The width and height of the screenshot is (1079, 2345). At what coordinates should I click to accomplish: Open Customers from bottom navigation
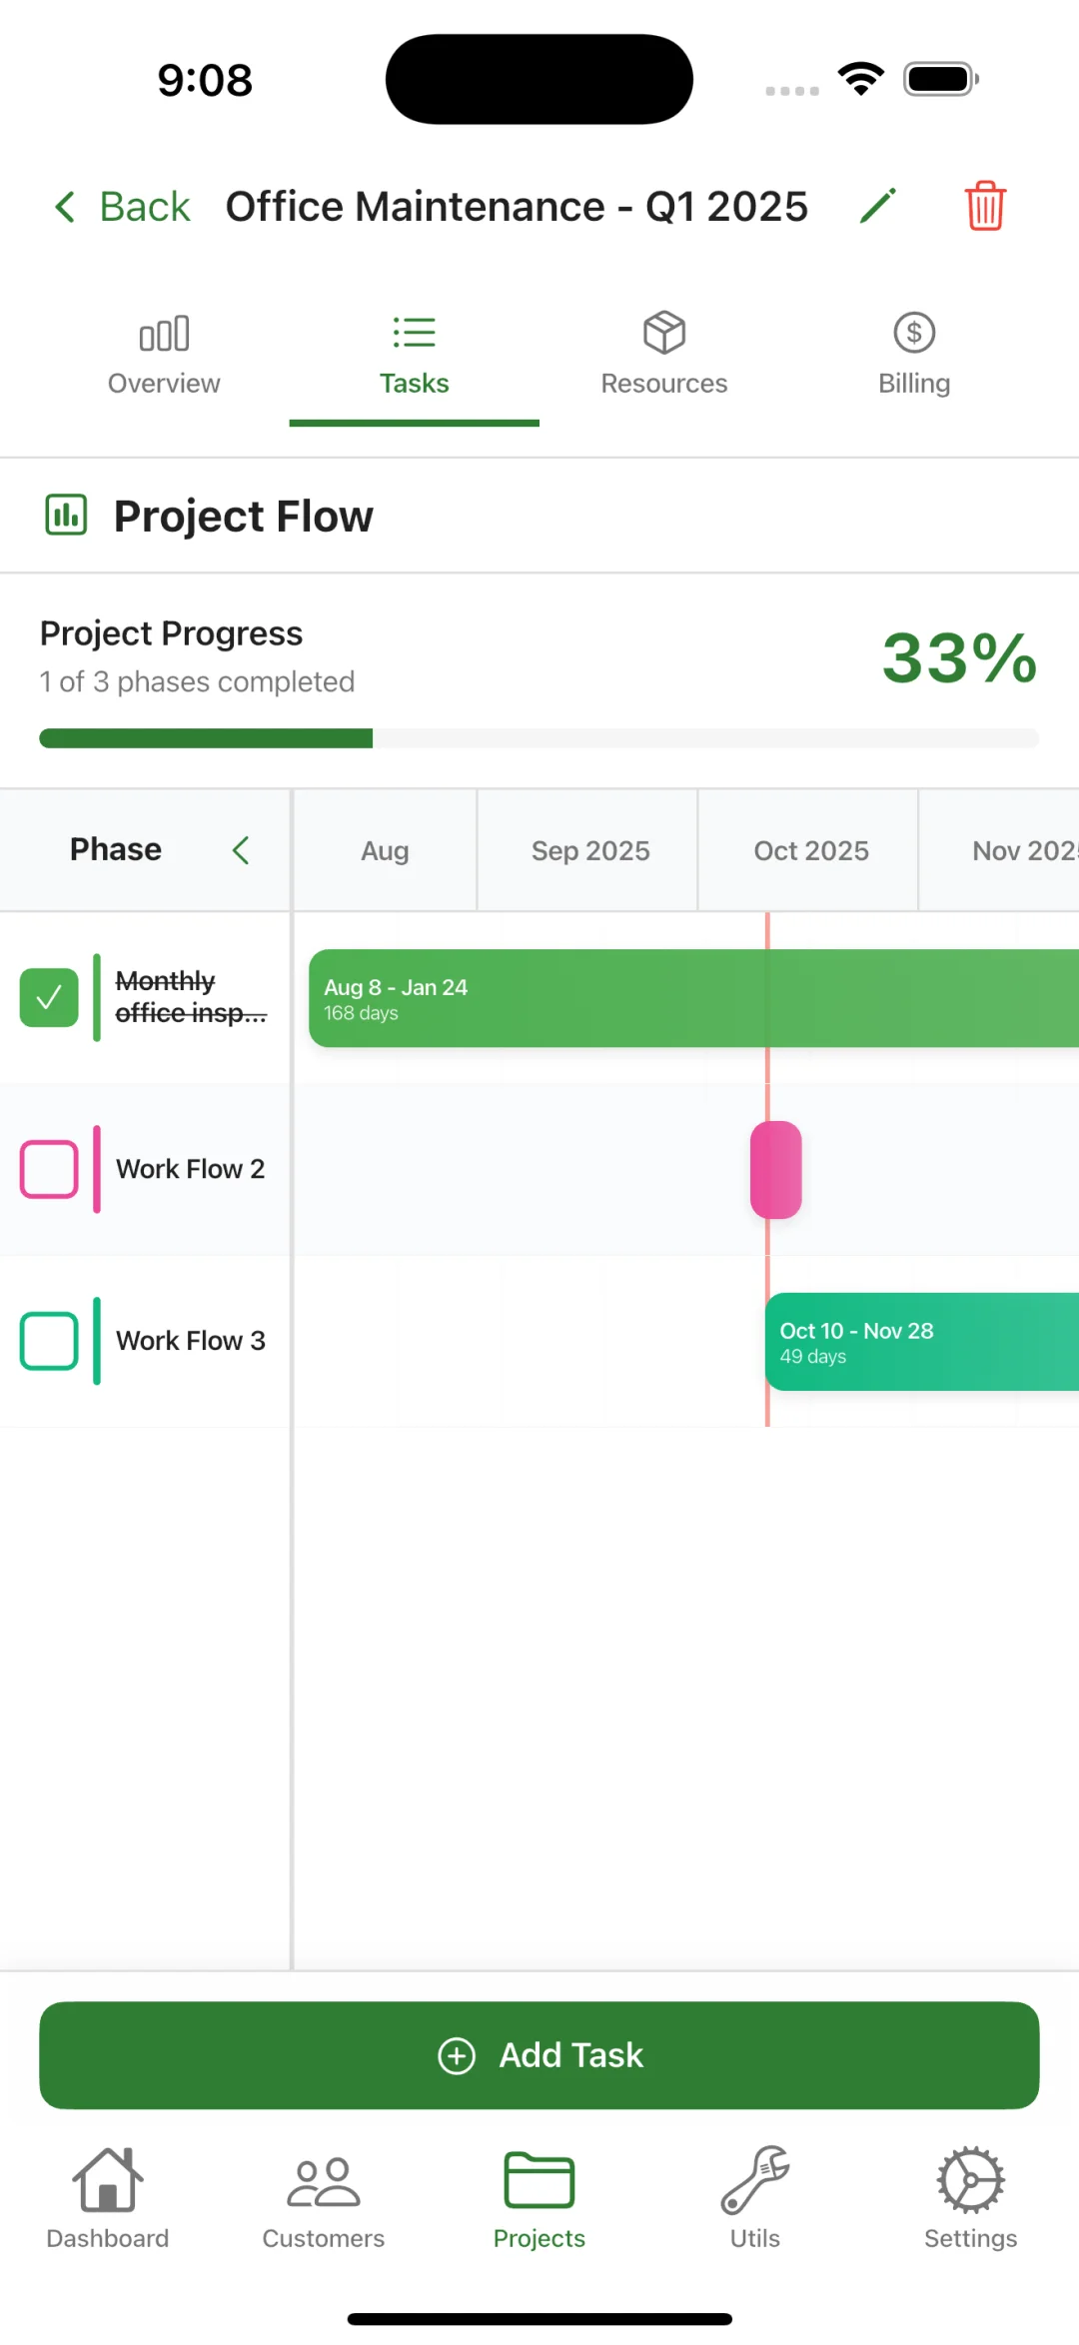click(323, 2197)
